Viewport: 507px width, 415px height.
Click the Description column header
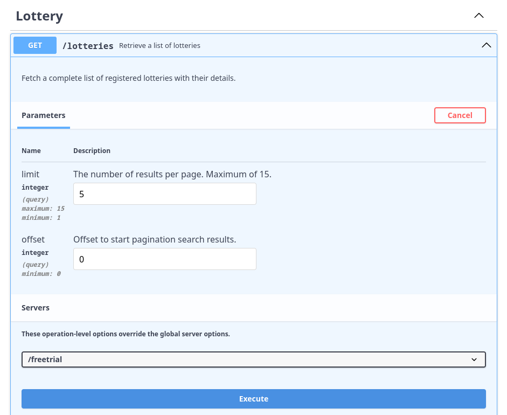(92, 151)
